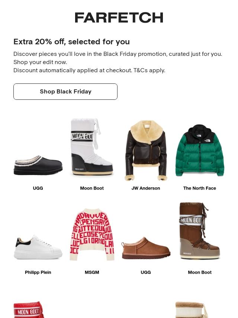
Task: Open the red Moon Boot image at bottom
Action: [x=29, y=310]
